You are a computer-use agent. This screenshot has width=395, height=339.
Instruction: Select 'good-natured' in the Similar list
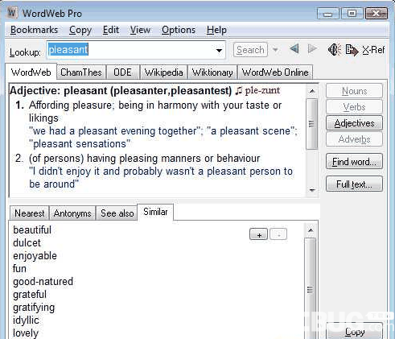43,282
